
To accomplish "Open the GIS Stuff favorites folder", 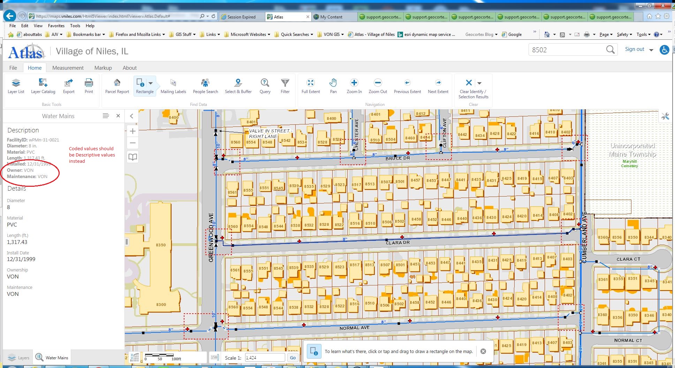I will (x=182, y=34).
